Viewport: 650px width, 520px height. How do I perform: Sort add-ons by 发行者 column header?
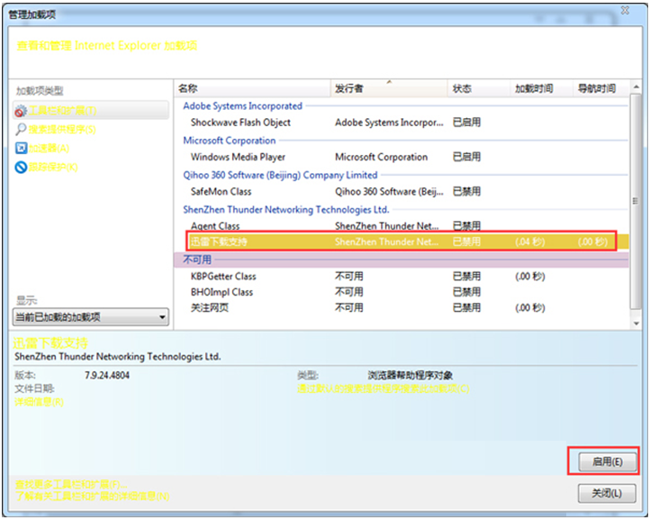[389, 88]
